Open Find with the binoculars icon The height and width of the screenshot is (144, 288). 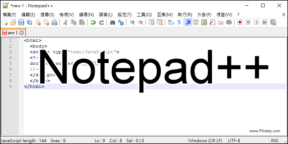pyautogui.click(x=112, y=22)
